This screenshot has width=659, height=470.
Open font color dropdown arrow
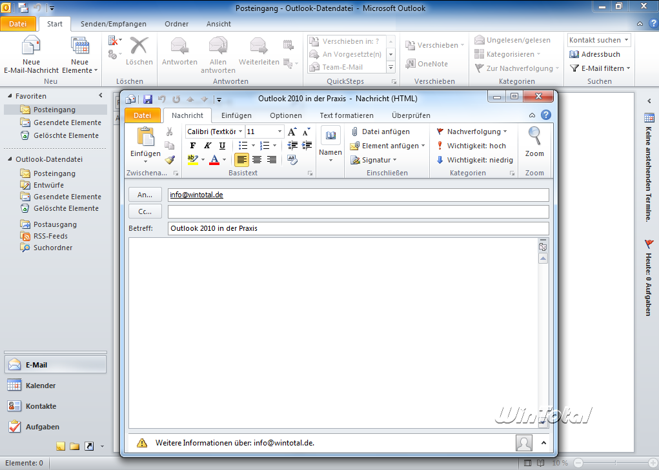pyautogui.click(x=224, y=159)
